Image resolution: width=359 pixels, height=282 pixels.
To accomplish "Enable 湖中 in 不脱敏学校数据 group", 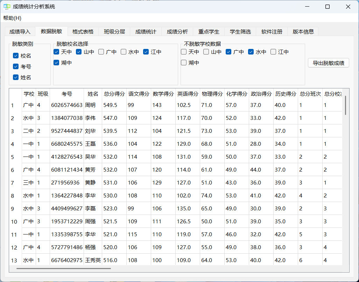I will 183,62.
